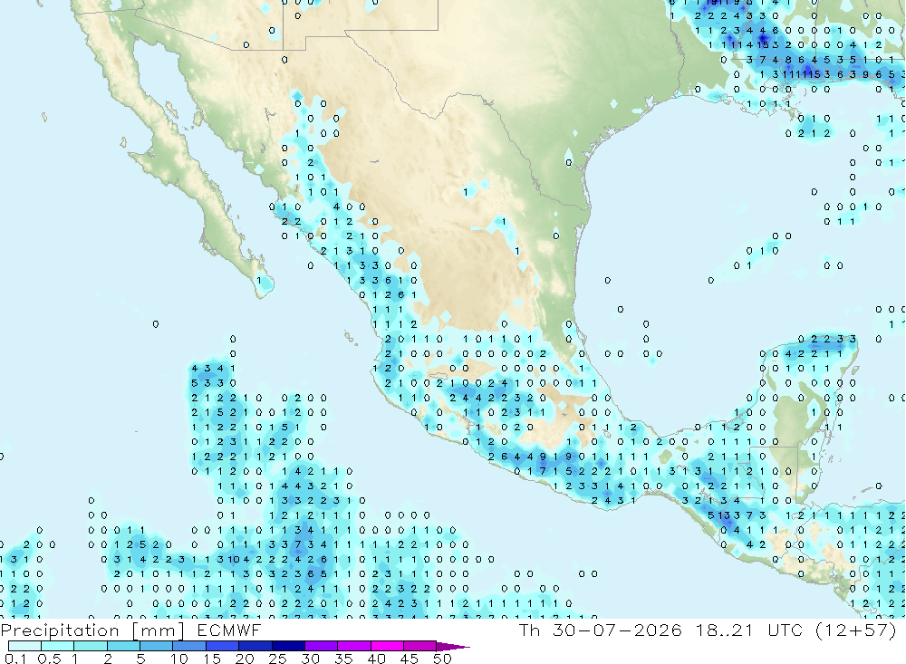The width and height of the screenshot is (906, 664).
Task: Click the legend value '40'
Action: tap(377, 659)
